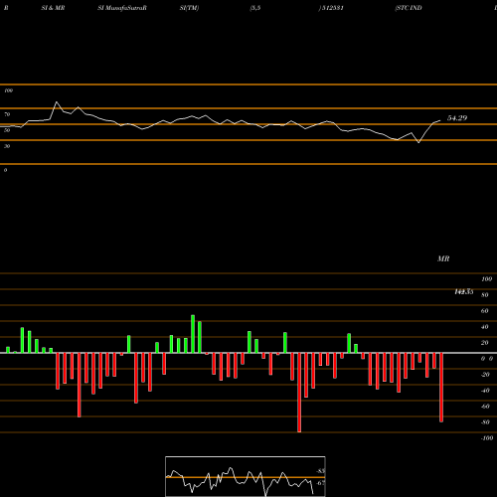Screen dimensions: 497x497
Task: Click the MR axis label -80
Action: tap(485, 422)
